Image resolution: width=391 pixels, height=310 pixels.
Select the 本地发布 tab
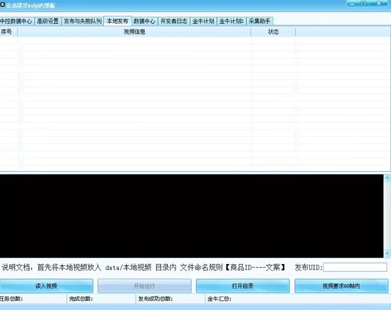pyautogui.click(x=117, y=21)
